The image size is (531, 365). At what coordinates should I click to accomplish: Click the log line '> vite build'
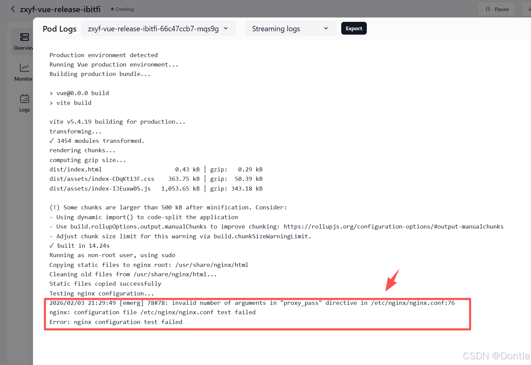70,103
